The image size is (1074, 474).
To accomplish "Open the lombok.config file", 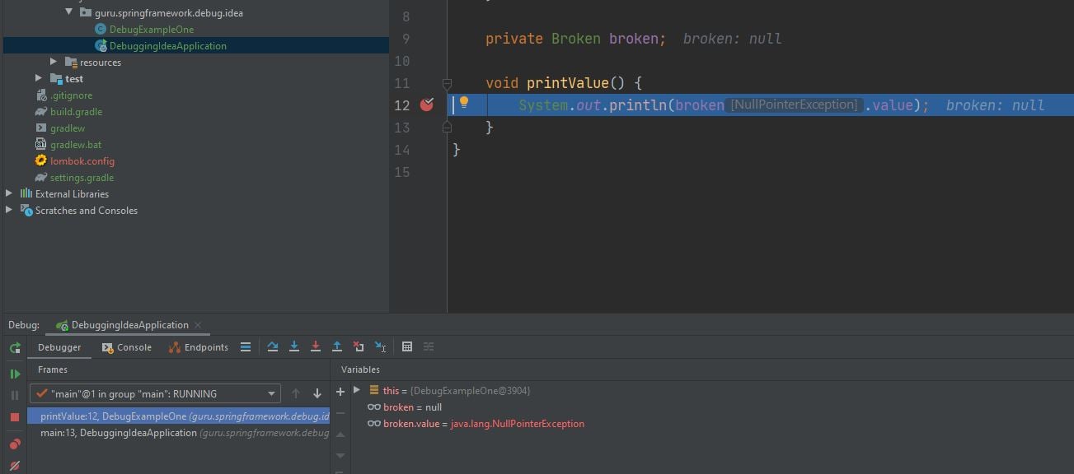I will click(x=82, y=161).
